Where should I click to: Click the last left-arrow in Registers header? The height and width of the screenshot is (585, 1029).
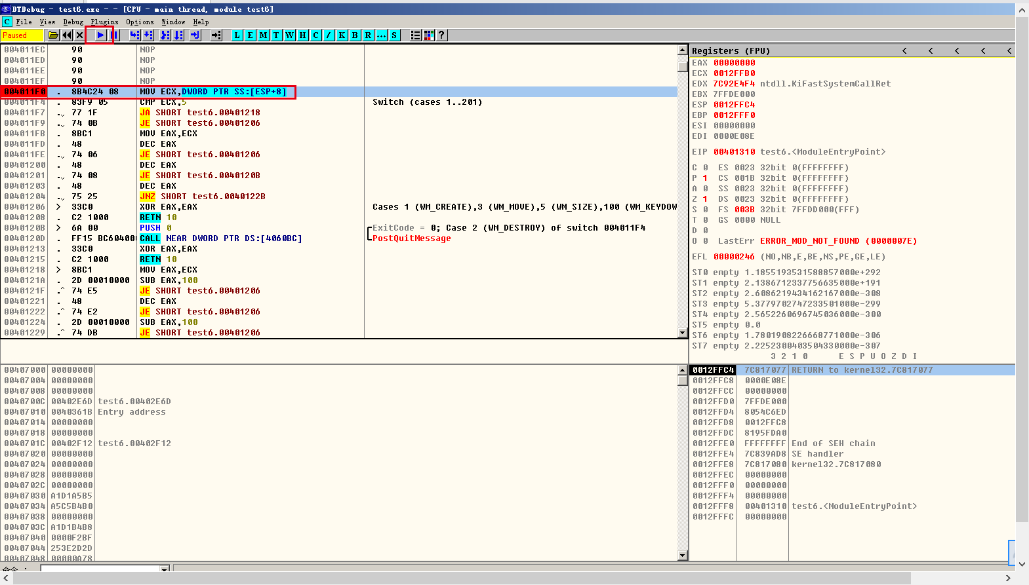[x=1009, y=50]
